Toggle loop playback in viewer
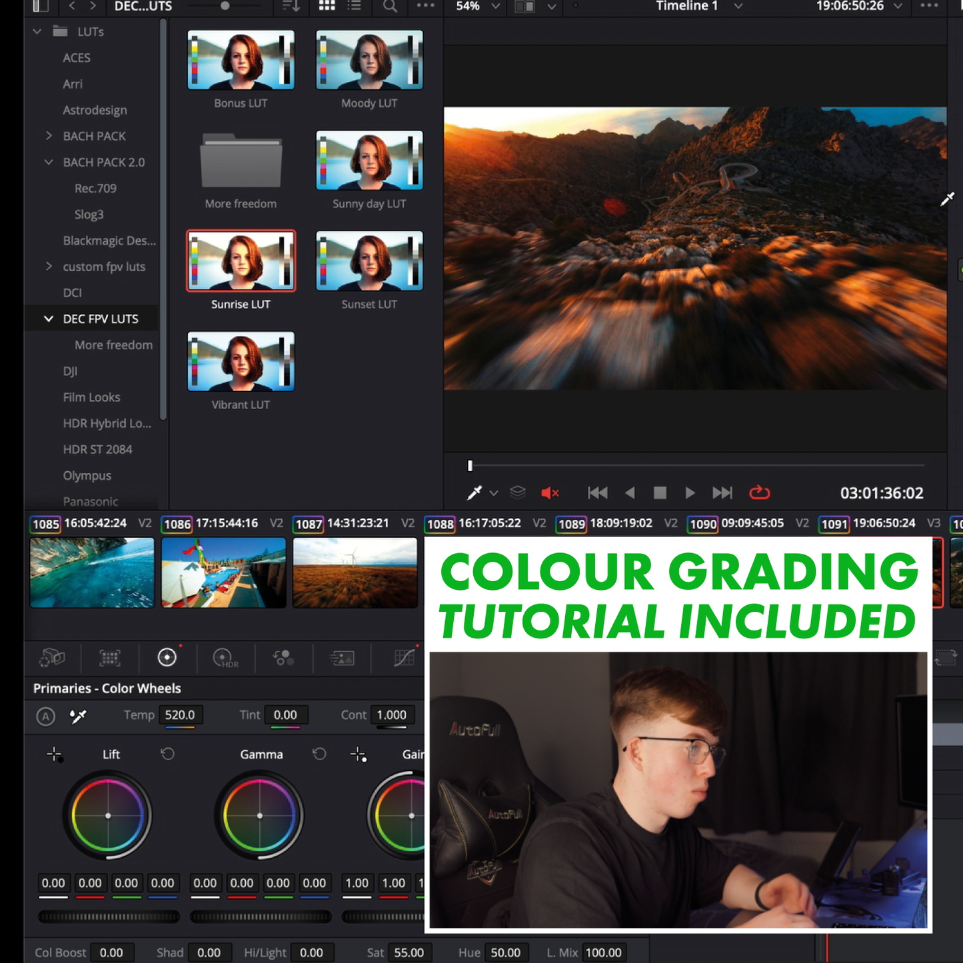The width and height of the screenshot is (963, 963). (x=759, y=493)
